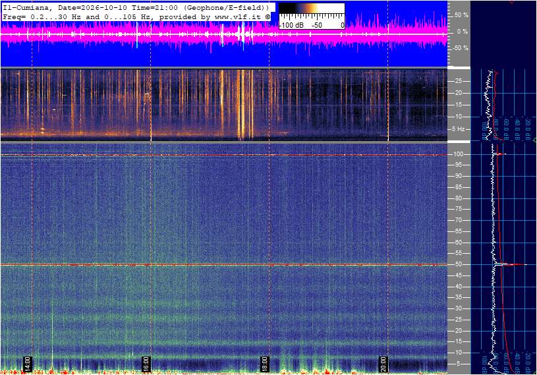This screenshot has height=375, width=537.
Task: Click the 95 tick on E-field frequency scale
Action: tap(458, 165)
